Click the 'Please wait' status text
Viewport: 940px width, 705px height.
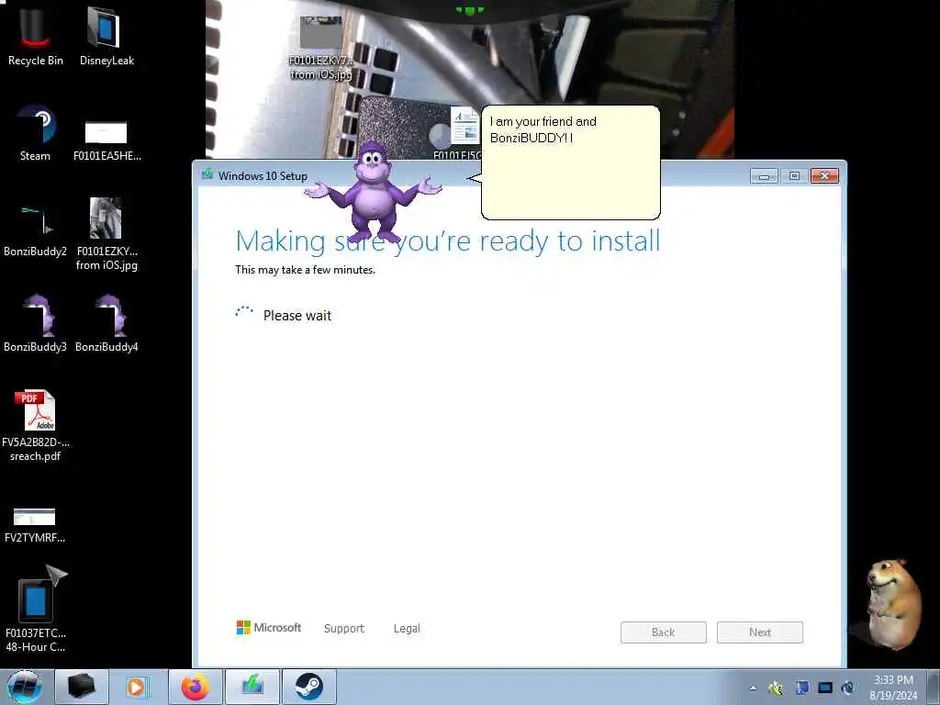click(297, 316)
